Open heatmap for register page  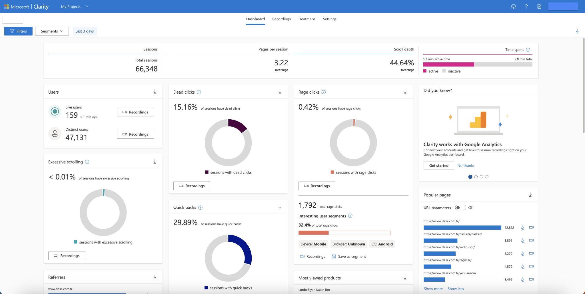click(522, 267)
